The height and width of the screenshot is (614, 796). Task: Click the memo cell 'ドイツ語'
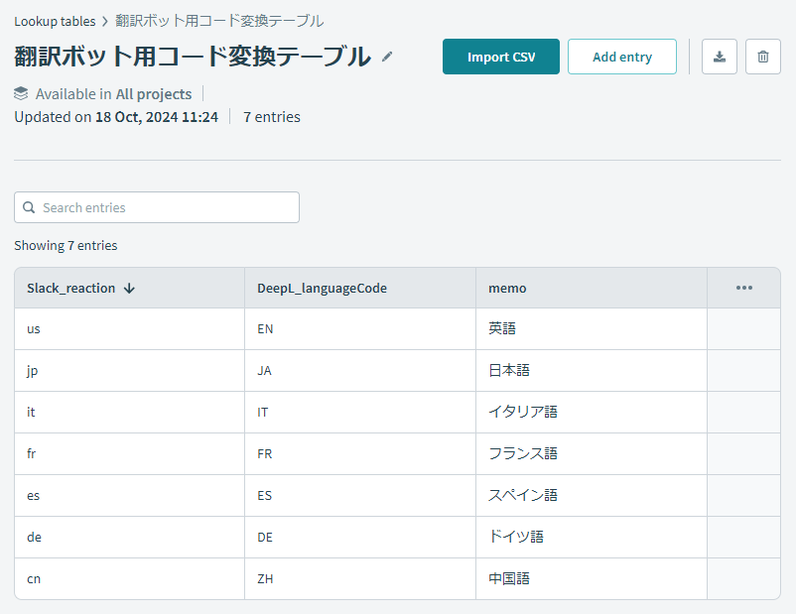tap(592, 538)
